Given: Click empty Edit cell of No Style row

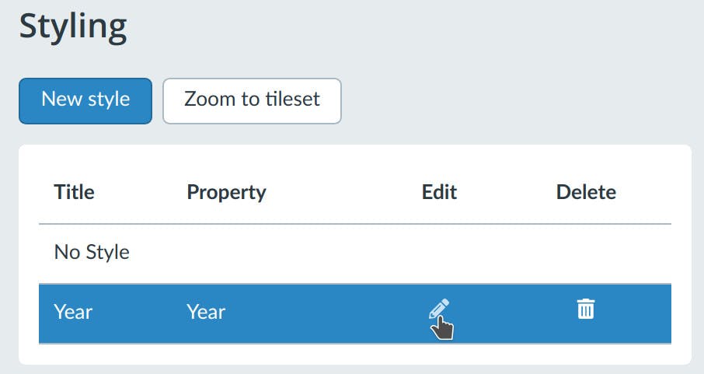Looking at the screenshot, I should click(439, 252).
